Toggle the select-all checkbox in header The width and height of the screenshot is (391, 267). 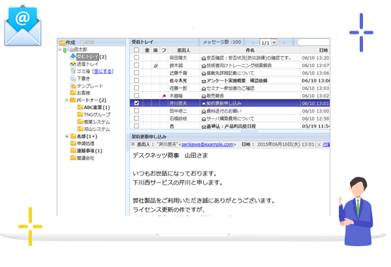pyautogui.click(x=136, y=49)
